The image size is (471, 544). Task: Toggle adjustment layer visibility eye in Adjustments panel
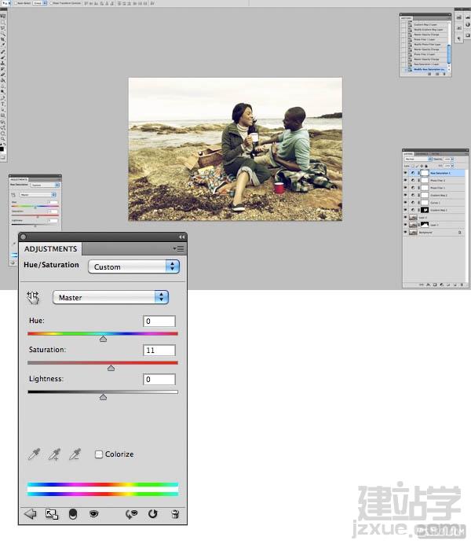tap(93, 513)
